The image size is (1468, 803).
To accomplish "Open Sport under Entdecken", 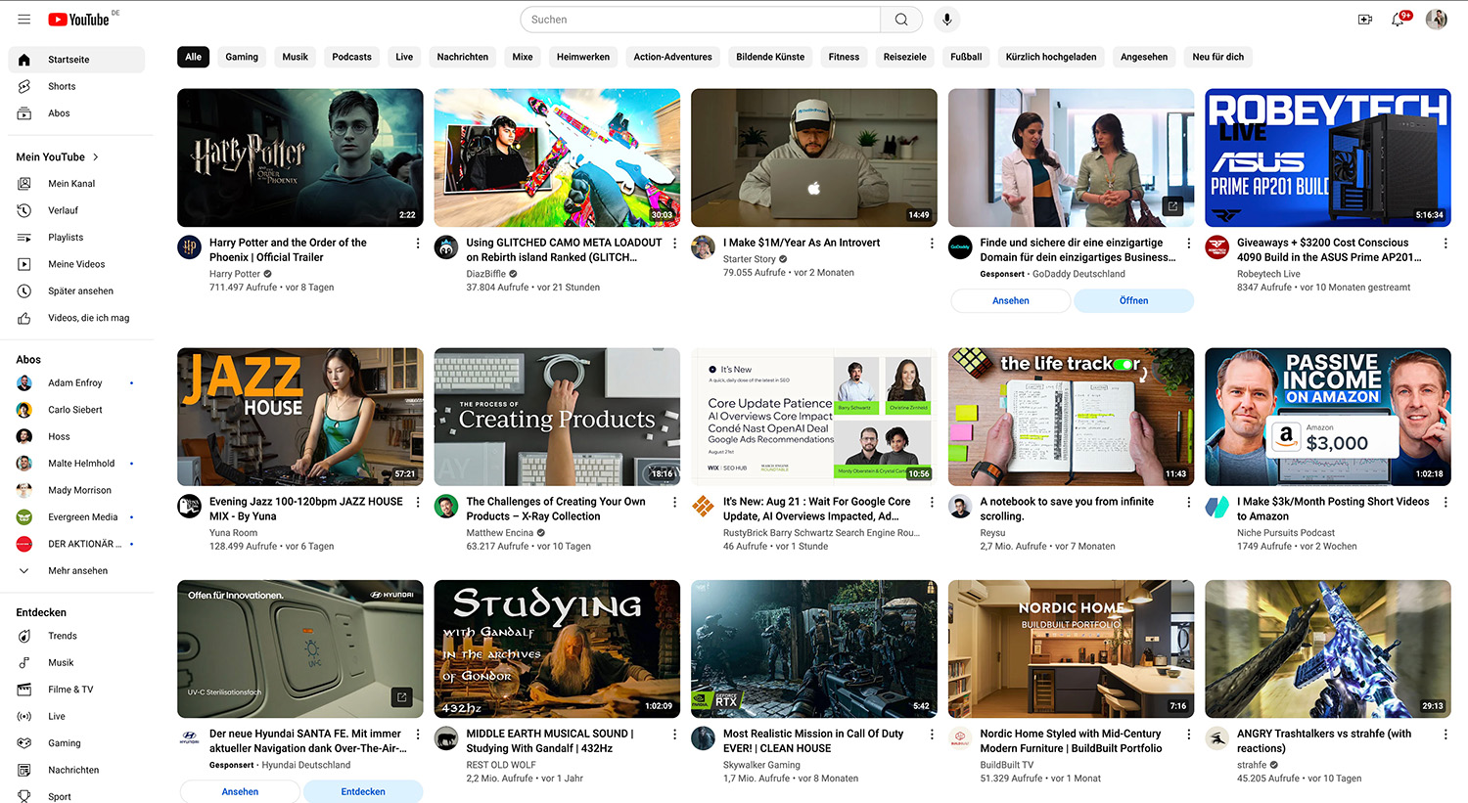I will [76, 797].
